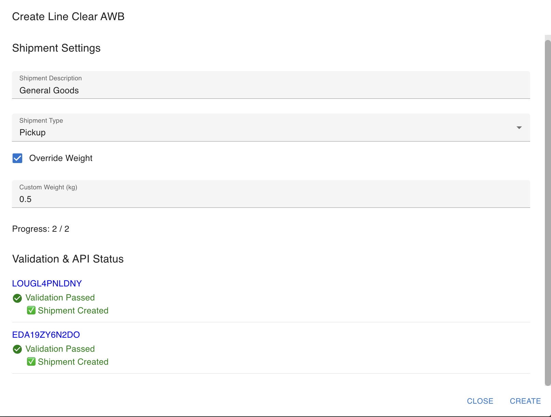This screenshot has height=417, width=551.
Task: Click the Override Weight label text
Action: pyautogui.click(x=61, y=158)
